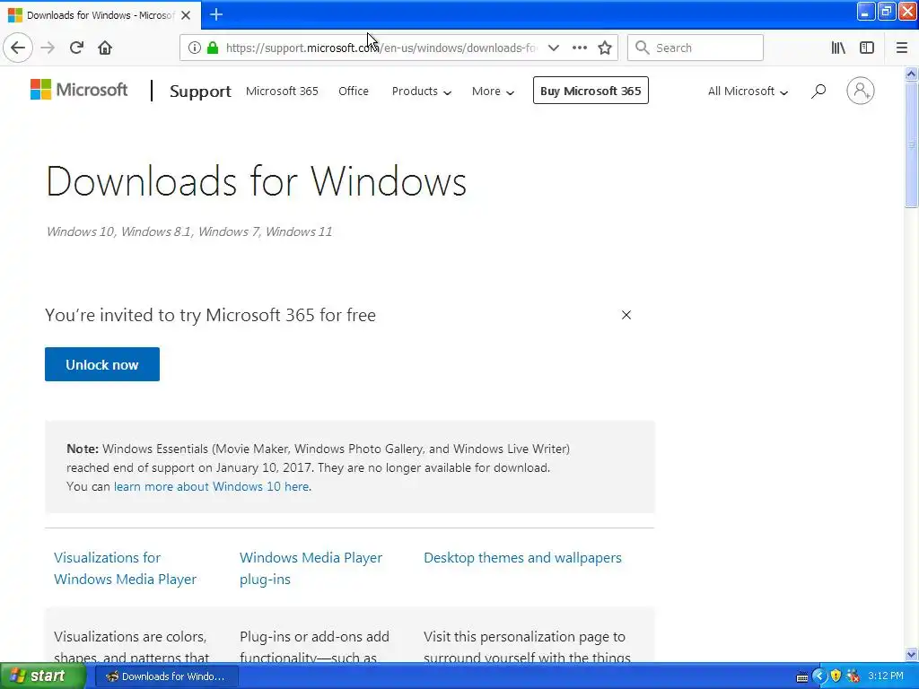This screenshot has width=919, height=689.
Task: Dismiss the Microsoft 365 invitation banner
Action: [626, 315]
